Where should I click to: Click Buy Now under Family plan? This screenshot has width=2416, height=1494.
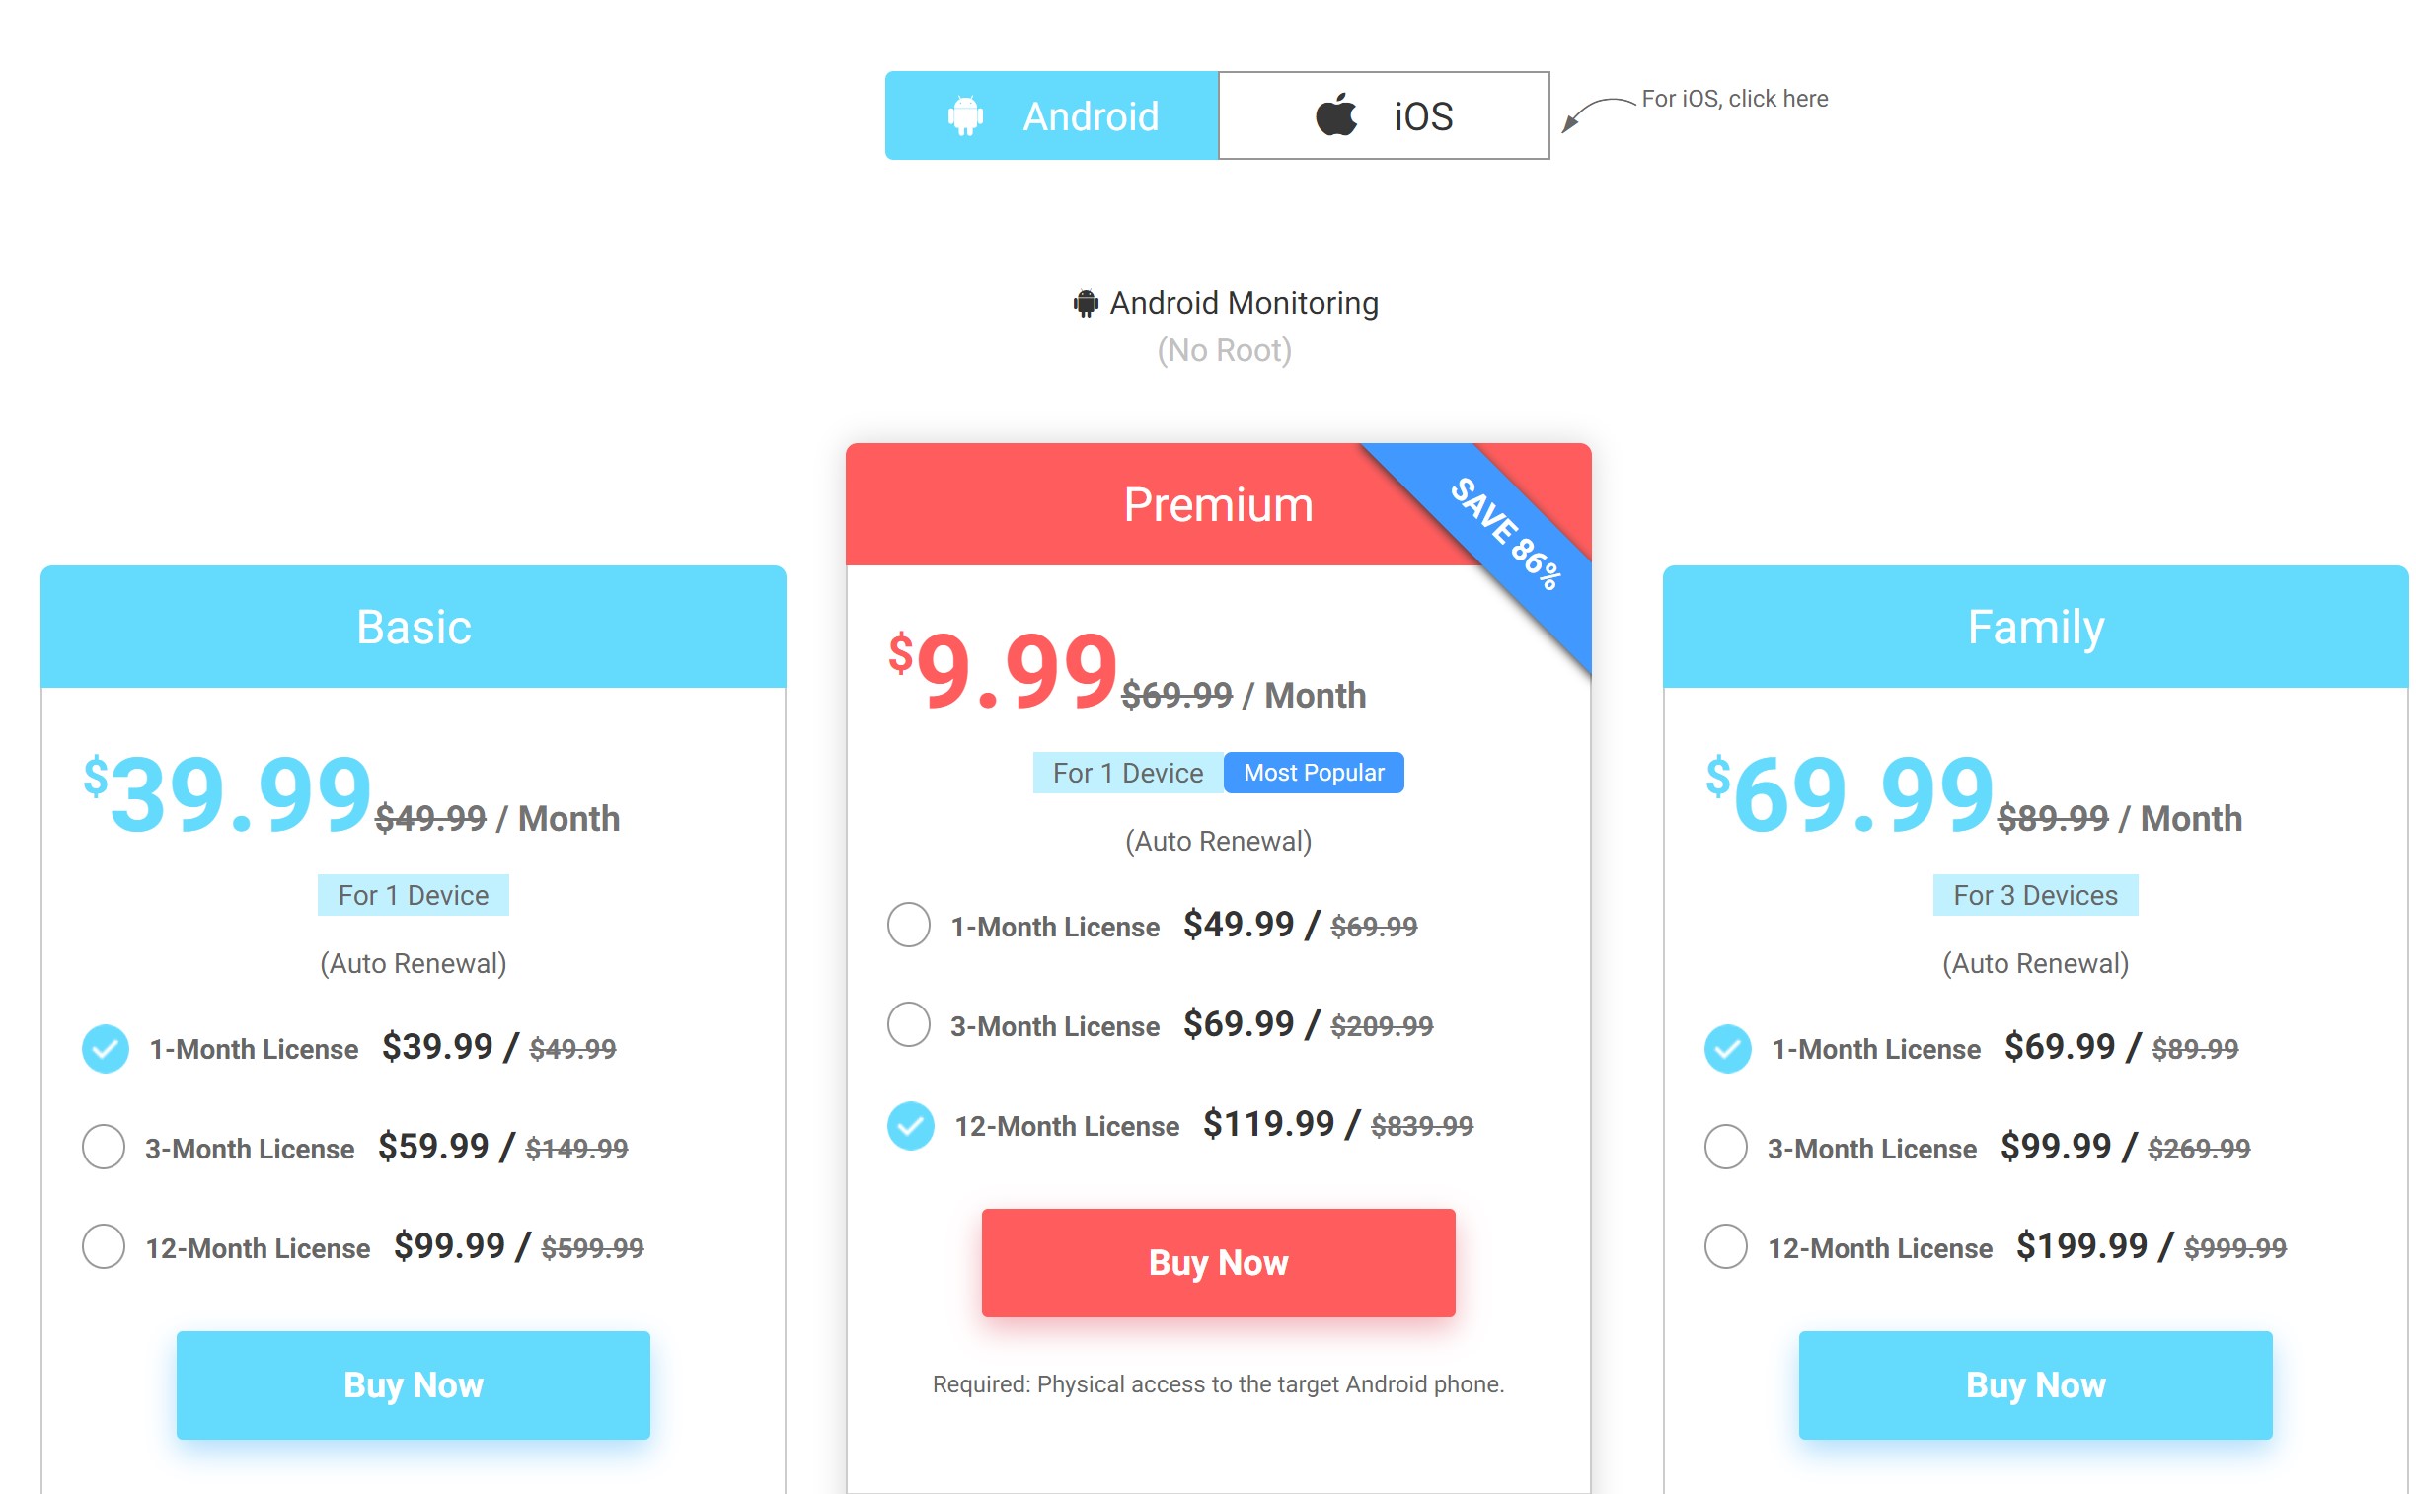[2035, 1384]
